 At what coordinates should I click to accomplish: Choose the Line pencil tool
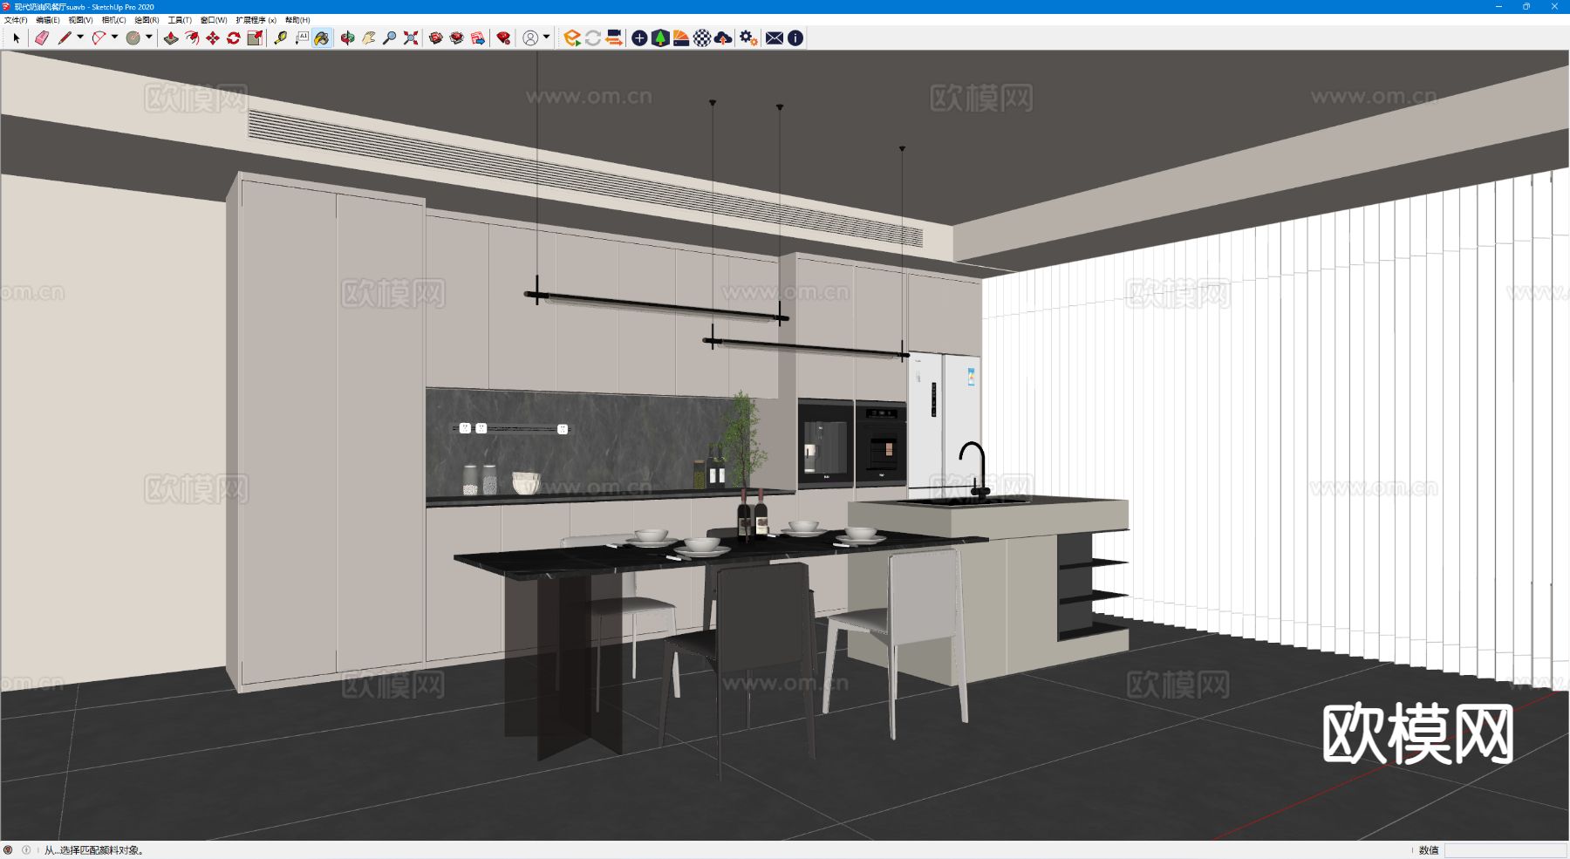click(65, 38)
